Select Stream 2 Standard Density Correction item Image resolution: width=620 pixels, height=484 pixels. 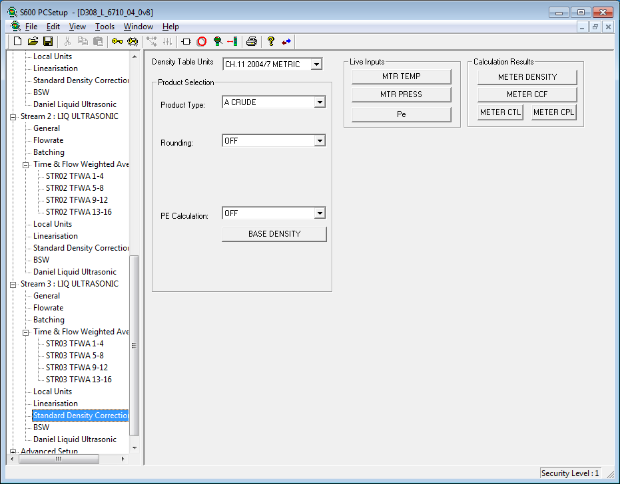tap(81, 248)
